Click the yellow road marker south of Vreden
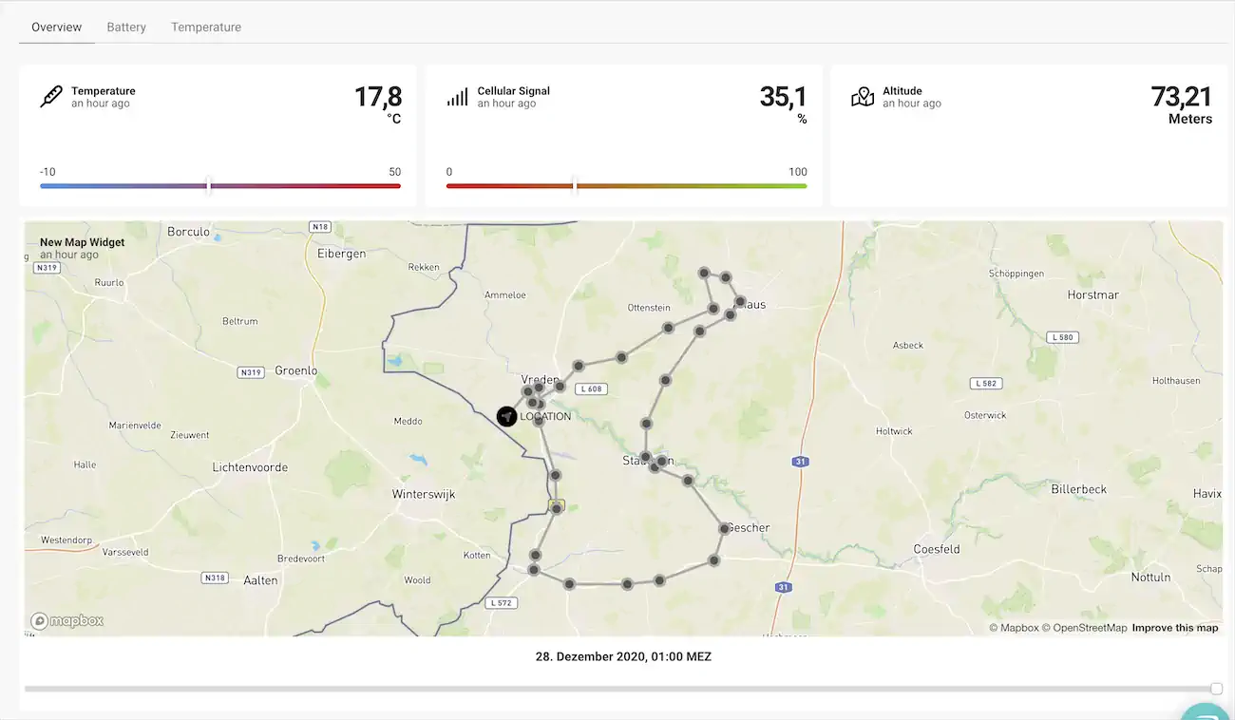Viewport: 1235px width, 720px height. coord(557,505)
